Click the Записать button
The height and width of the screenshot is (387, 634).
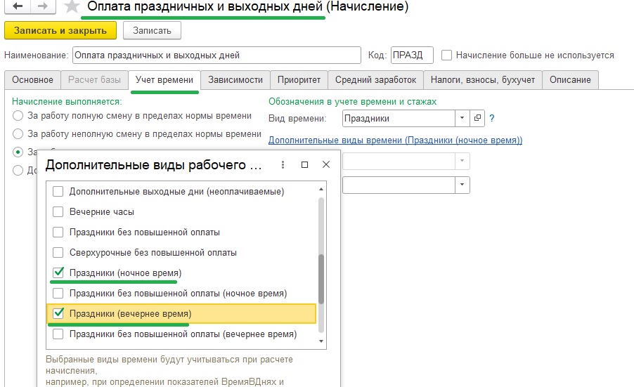click(x=152, y=31)
